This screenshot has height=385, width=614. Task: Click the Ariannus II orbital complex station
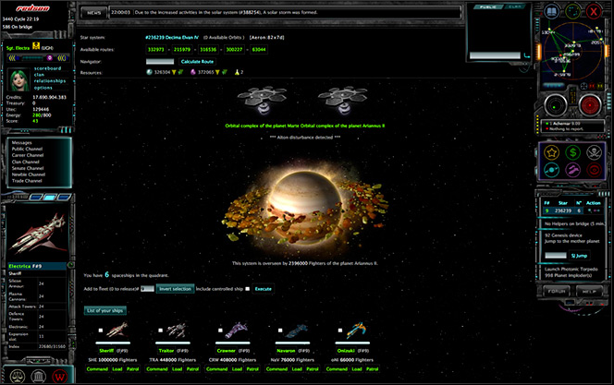[x=343, y=101]
